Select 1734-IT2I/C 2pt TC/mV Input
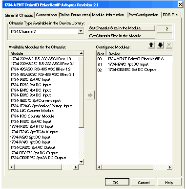 (34, 132)
